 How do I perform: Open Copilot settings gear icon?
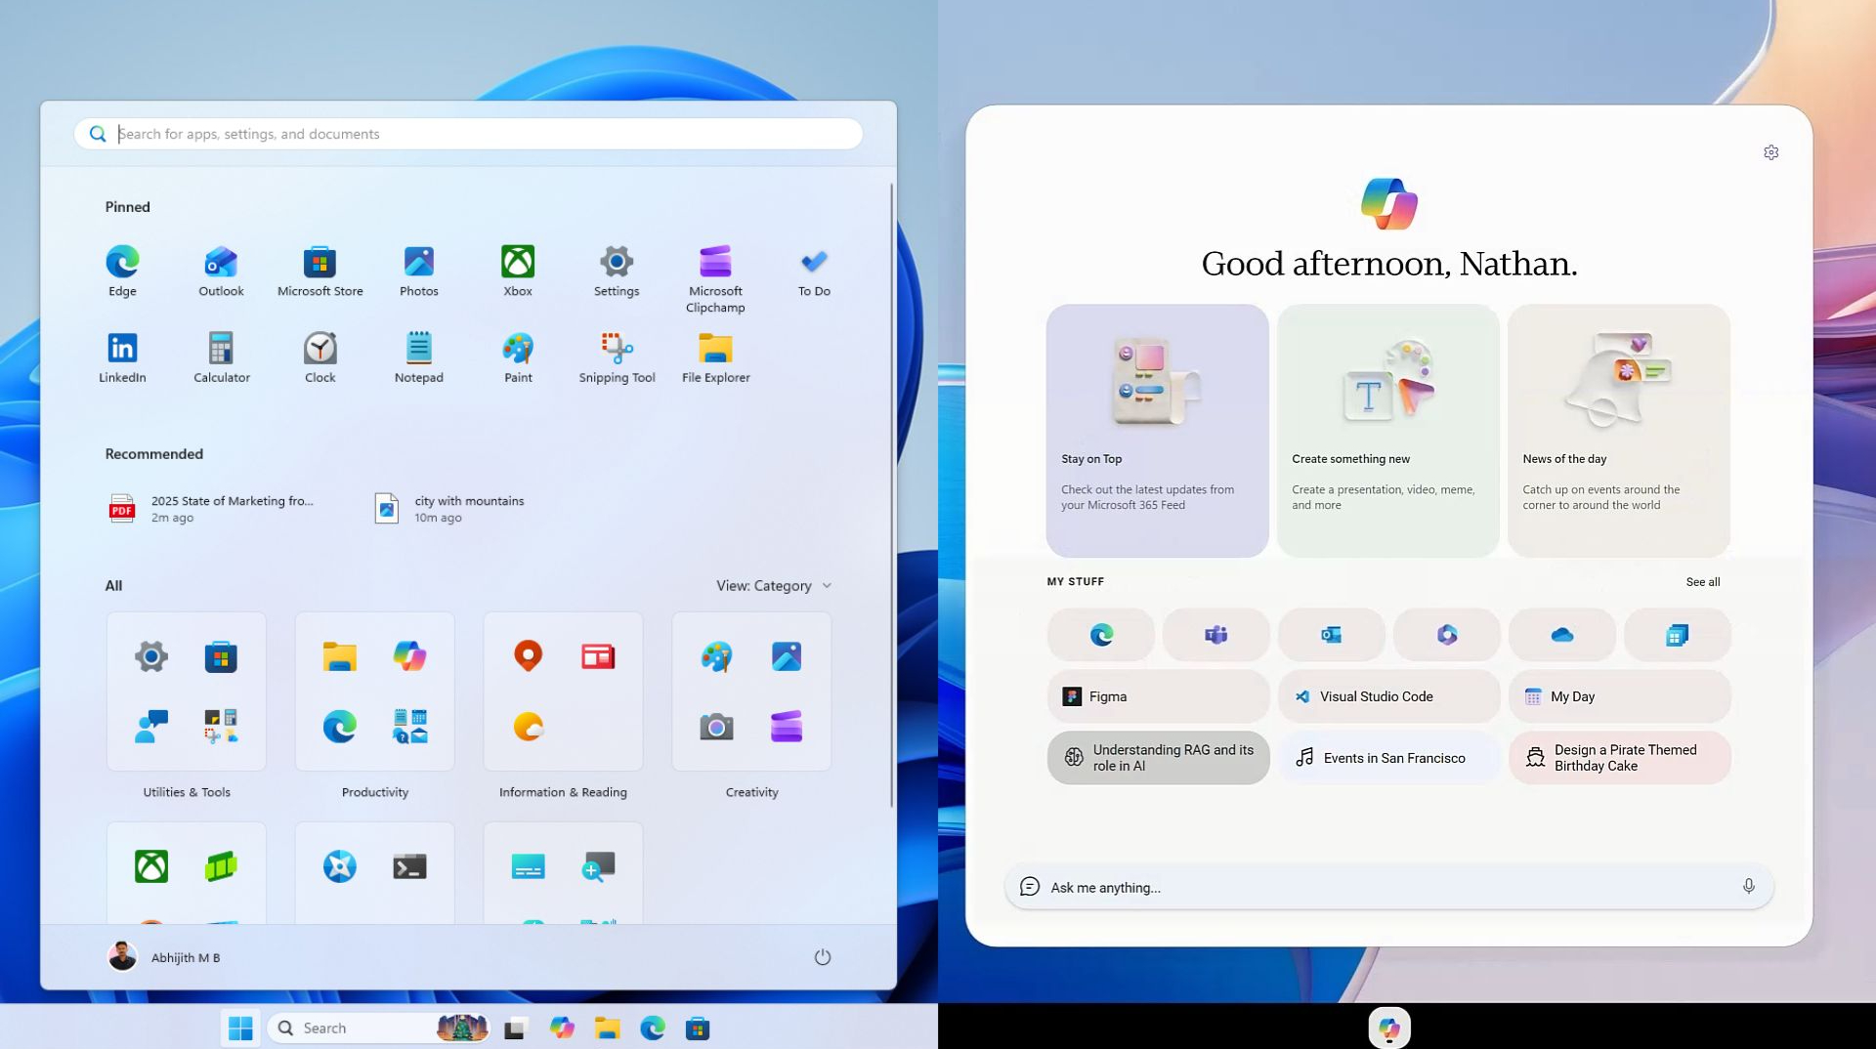(1770, 152)
